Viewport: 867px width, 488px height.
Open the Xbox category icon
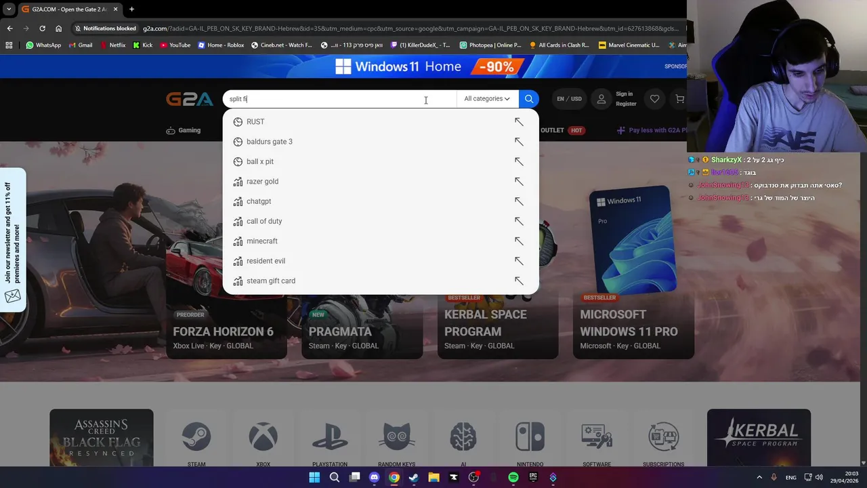263,437
